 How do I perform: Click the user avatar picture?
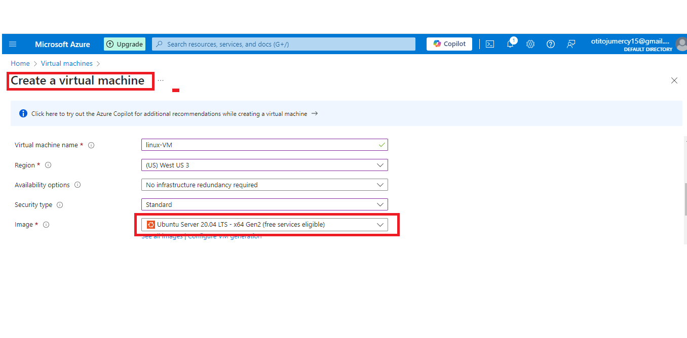681,45
